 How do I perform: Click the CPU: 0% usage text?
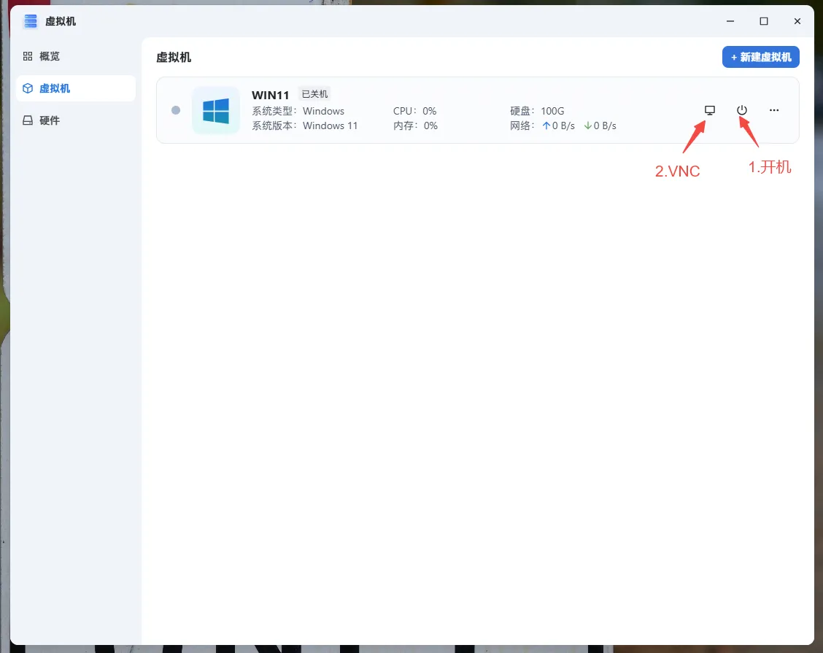pyautogui.click(x=414, y=111)
